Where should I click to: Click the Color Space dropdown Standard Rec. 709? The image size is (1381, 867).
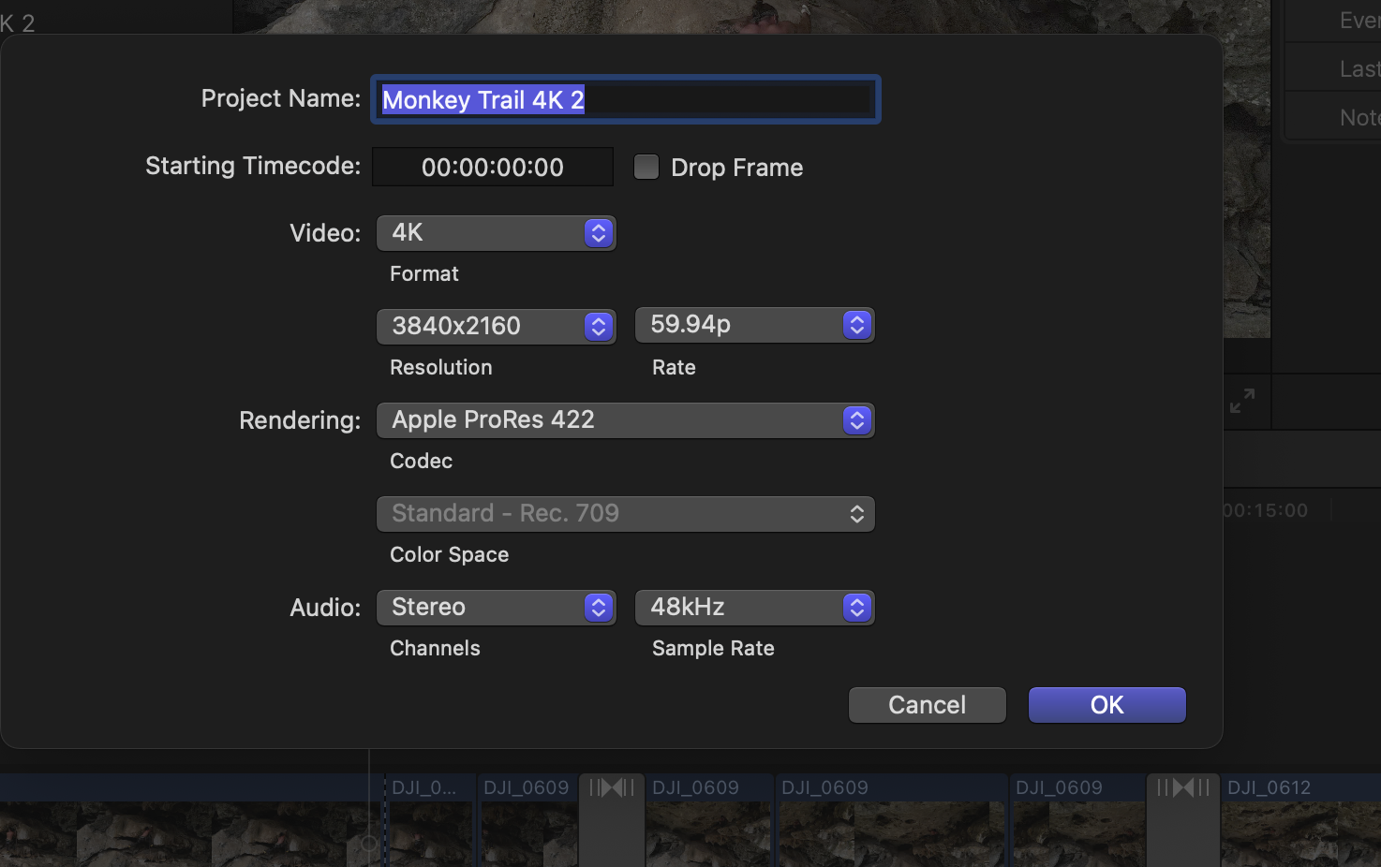click(x=625, y=514)
